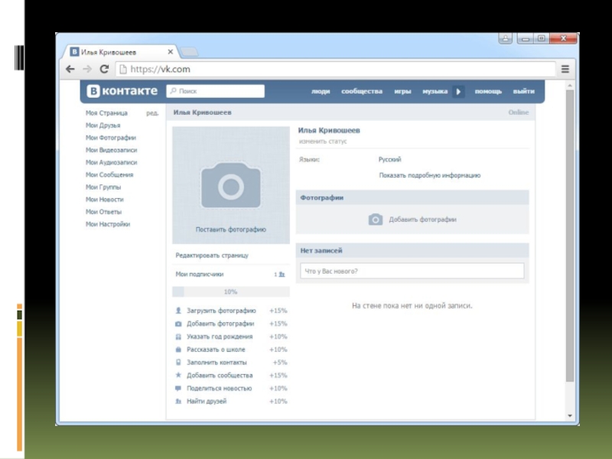Screen dimensions: 612x459
Task: Click the page icon in address bar
Action: coord(123,69)
